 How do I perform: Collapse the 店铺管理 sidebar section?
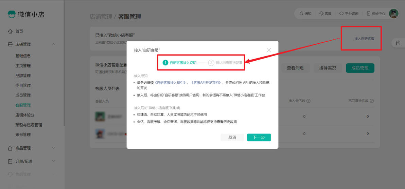[x=53, y=44]
